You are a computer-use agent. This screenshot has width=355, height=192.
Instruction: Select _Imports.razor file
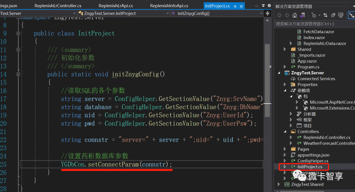coord(311,55)
